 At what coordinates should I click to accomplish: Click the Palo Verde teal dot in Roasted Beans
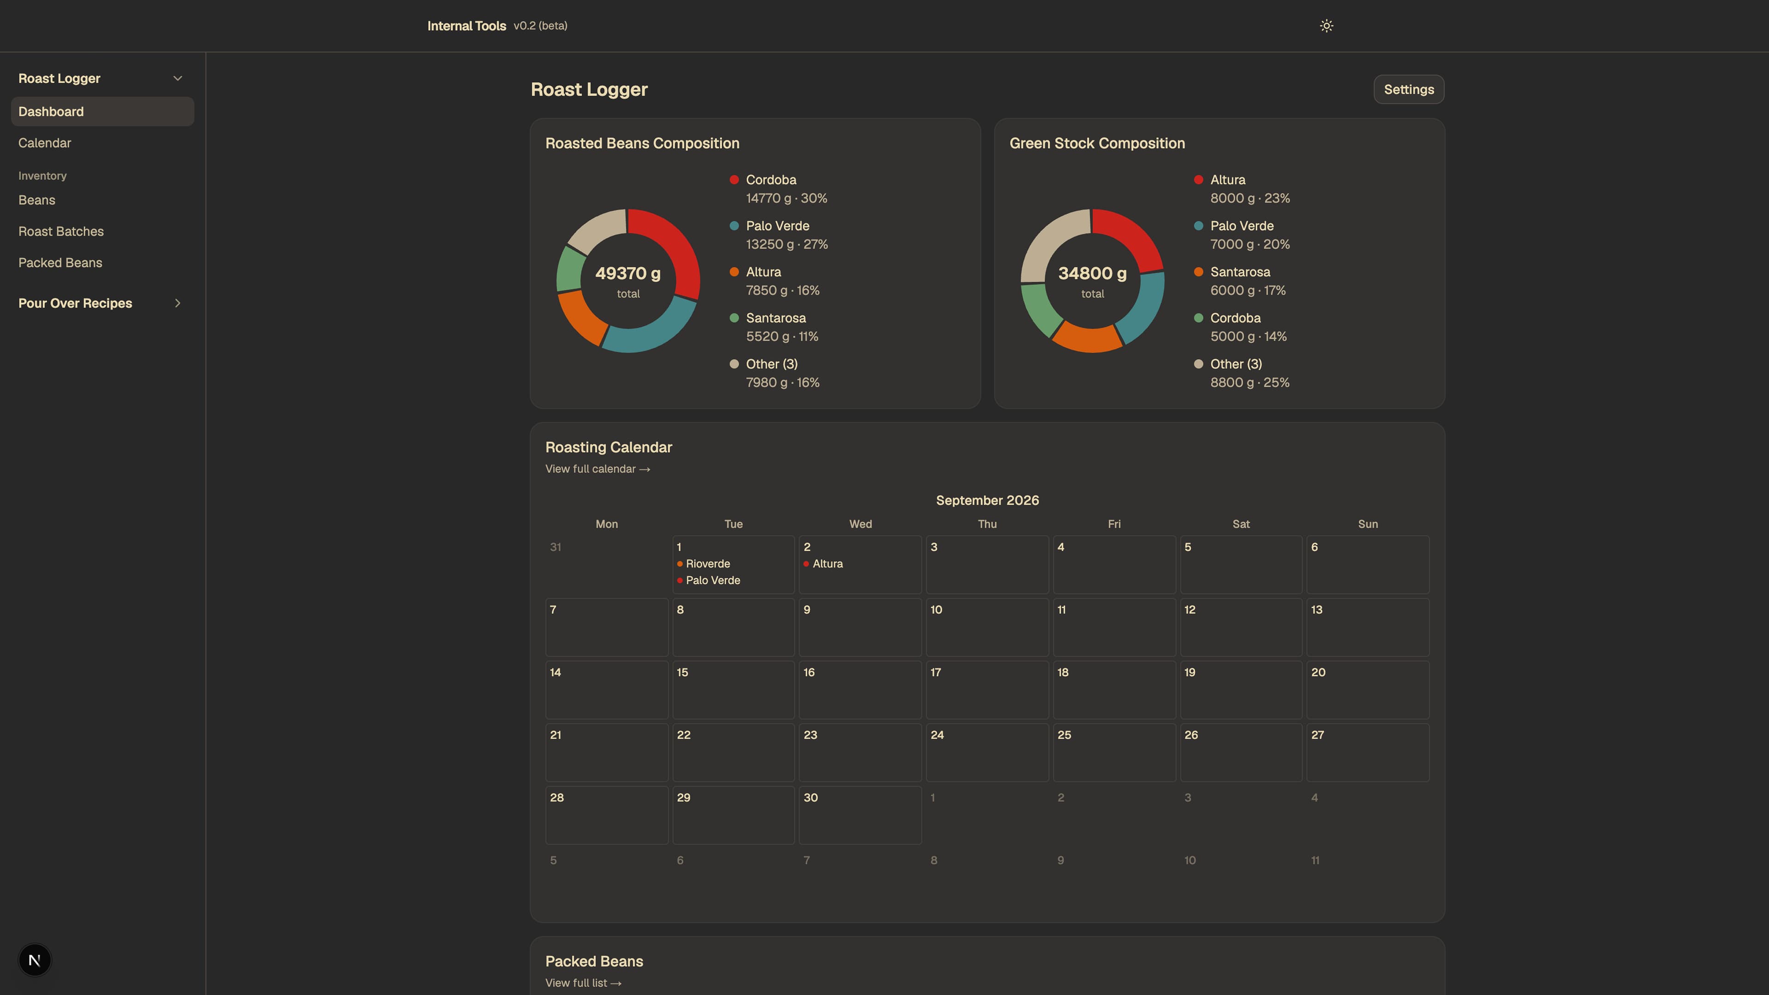click(x=734, y=225)
